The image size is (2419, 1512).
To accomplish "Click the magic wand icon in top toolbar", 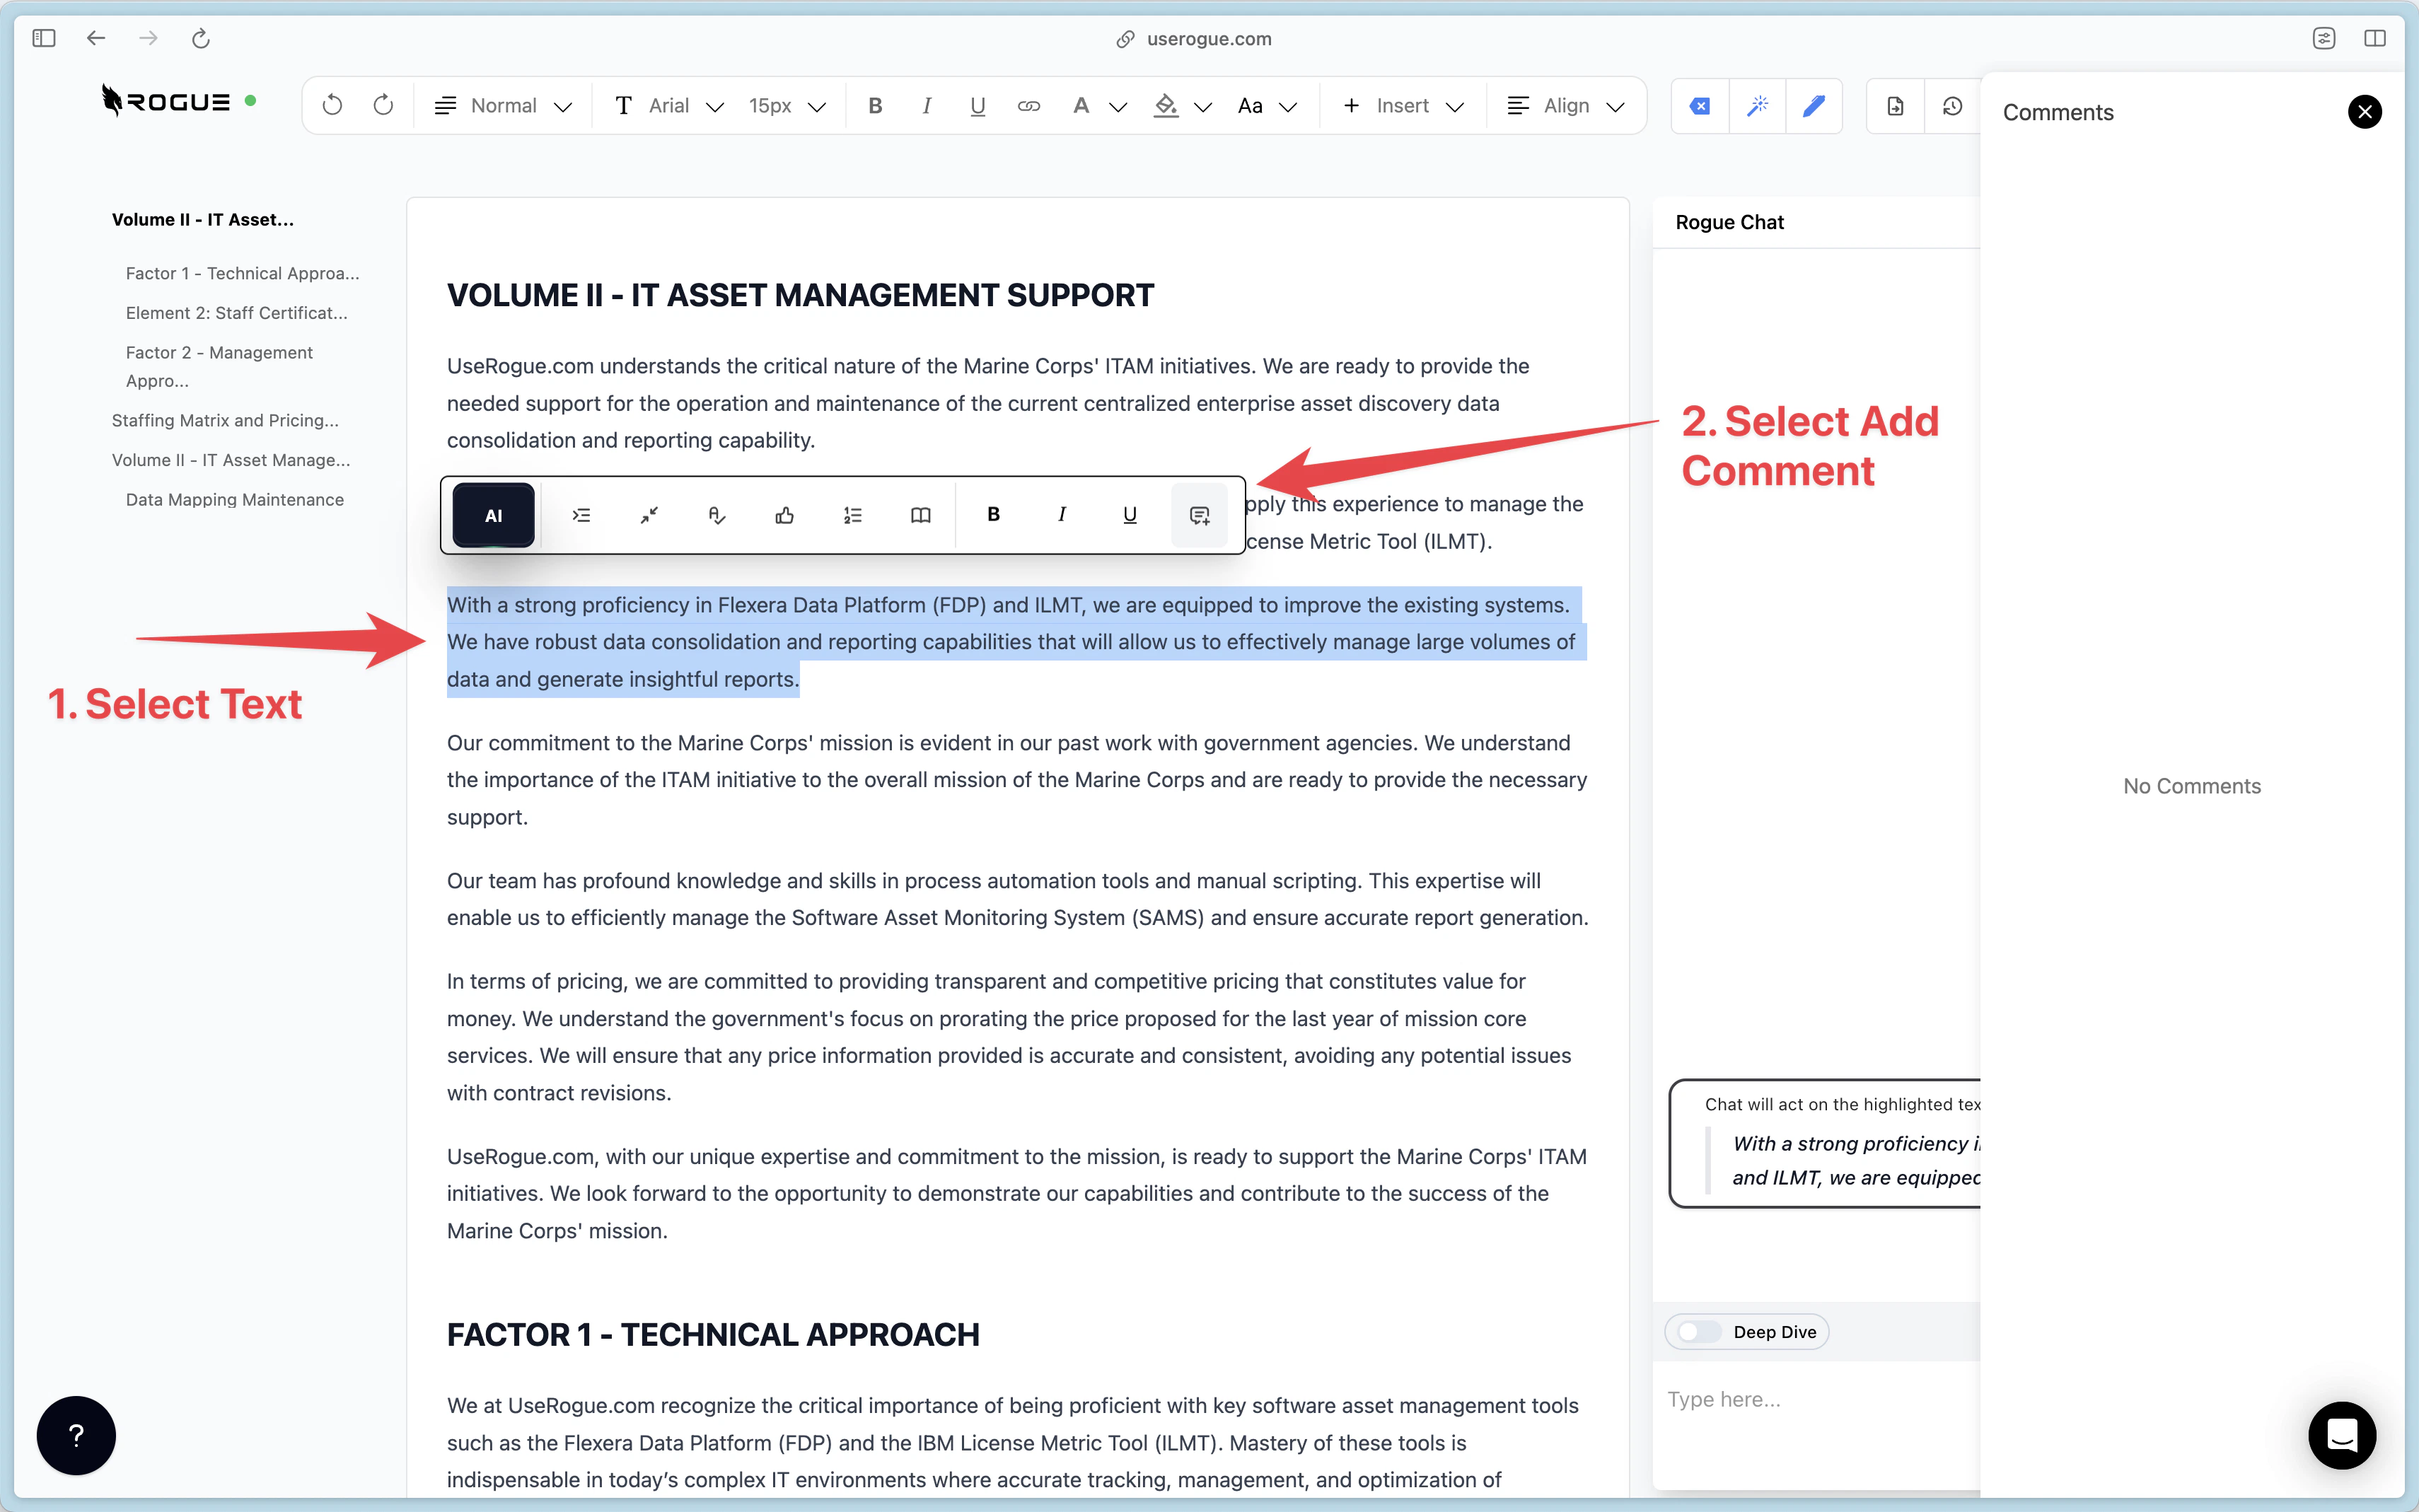I will pos(1757,106).
